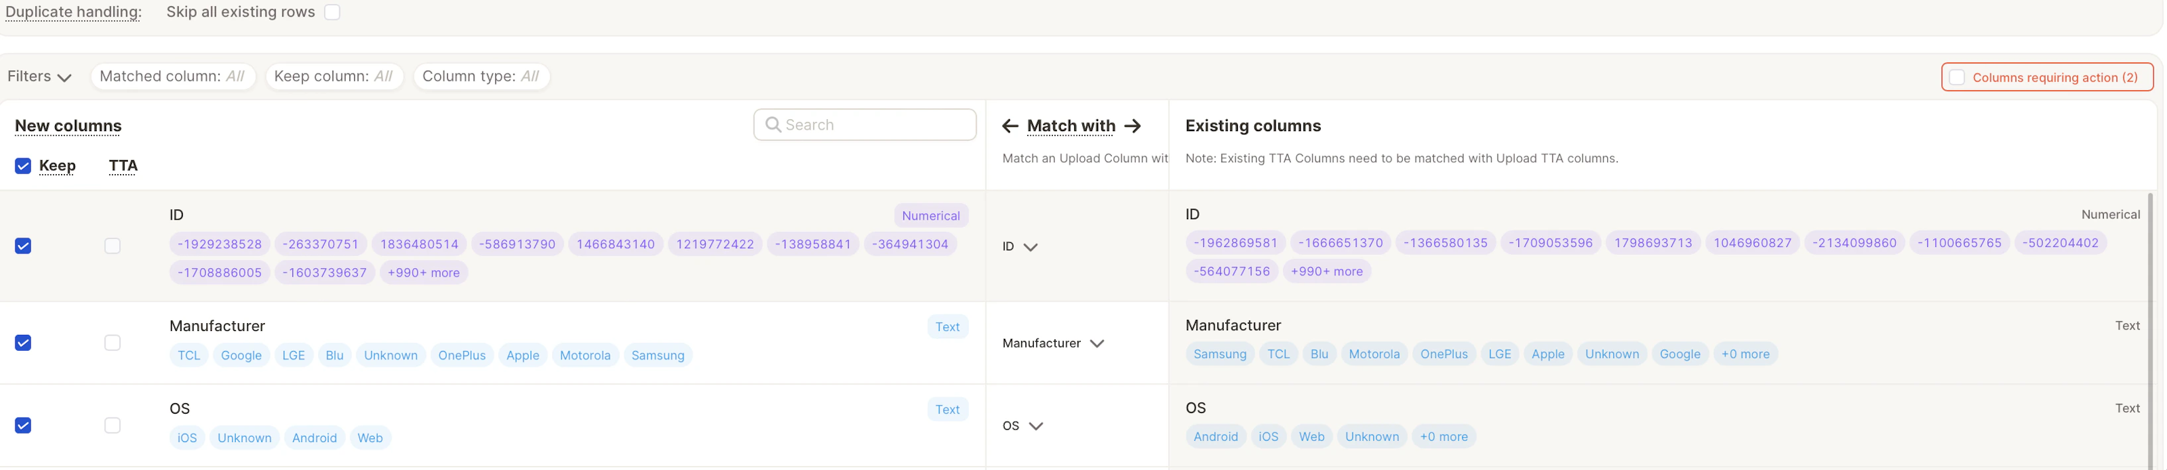Click the -1962869581 existing ID chip
Screen dimensions: 2167x470
1236,243
